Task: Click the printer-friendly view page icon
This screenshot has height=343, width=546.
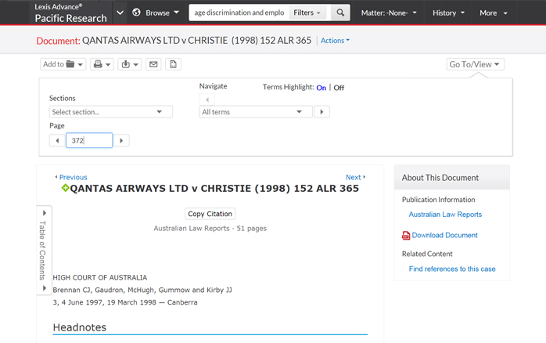Action: click(x=173, y=64)
